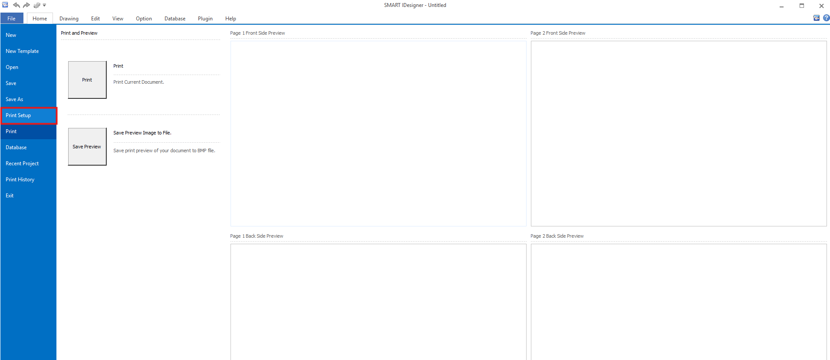Open the View ribbon tab

point(118,19)
